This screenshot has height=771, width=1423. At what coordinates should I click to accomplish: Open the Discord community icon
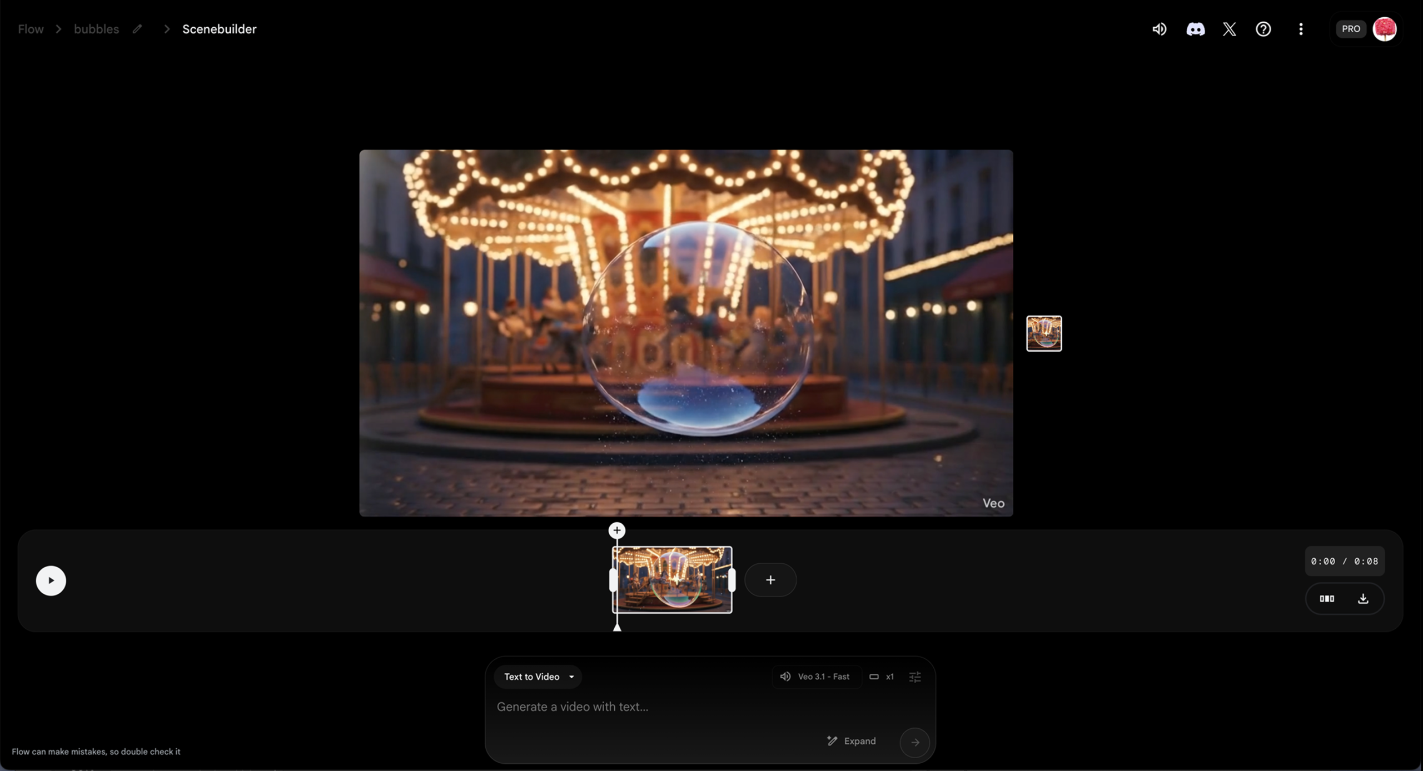pos(1195,29)
